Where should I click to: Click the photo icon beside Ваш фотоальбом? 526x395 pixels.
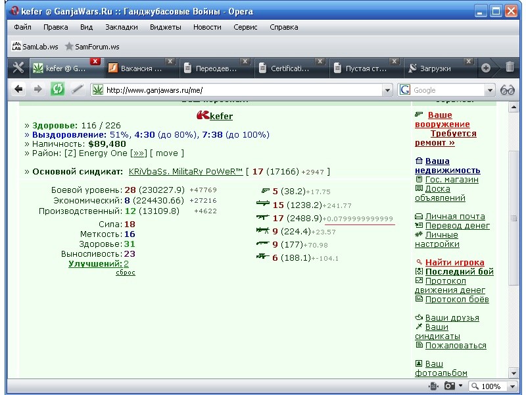click(419, 363)
